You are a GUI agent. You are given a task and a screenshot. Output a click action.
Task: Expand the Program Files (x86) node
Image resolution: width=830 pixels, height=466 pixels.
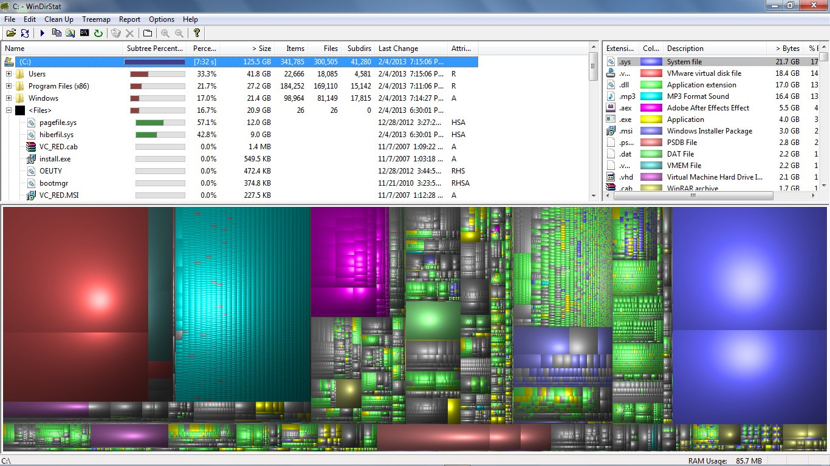click(9, 86)
